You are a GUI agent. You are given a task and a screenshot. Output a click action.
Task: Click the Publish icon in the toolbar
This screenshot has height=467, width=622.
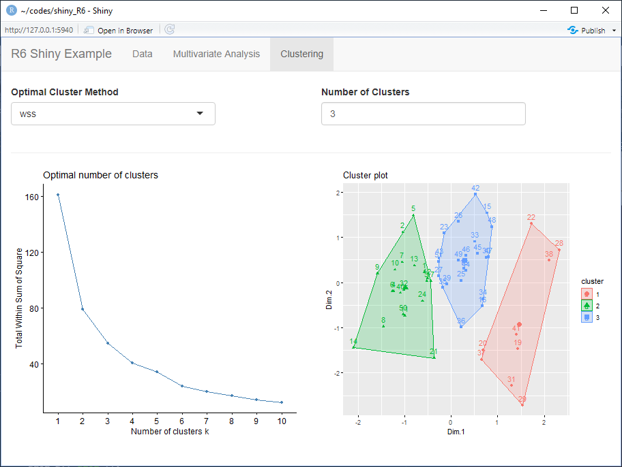573,30
